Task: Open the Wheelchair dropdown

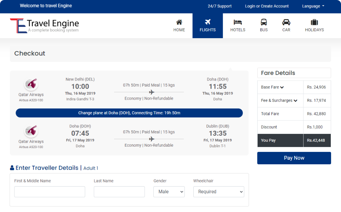Action: tap(218, 192)
